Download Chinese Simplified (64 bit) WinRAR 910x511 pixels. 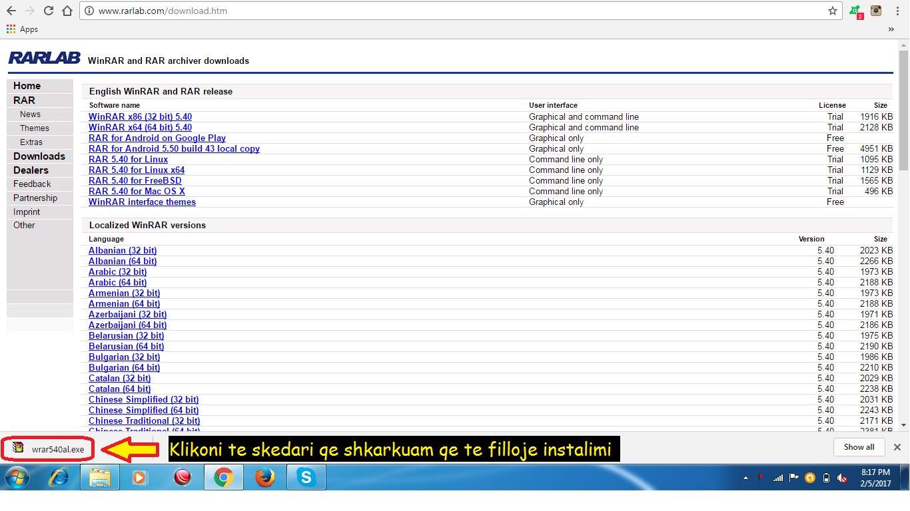pyautogui.click(x=144, y=410)
